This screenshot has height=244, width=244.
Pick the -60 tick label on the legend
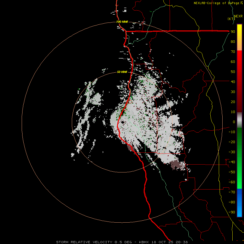pos(232,182)
